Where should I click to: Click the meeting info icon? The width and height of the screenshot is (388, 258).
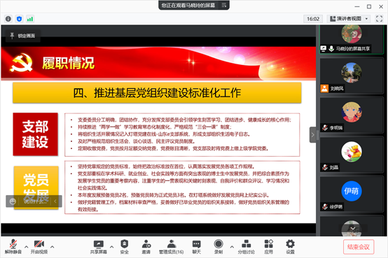[8, 19]
